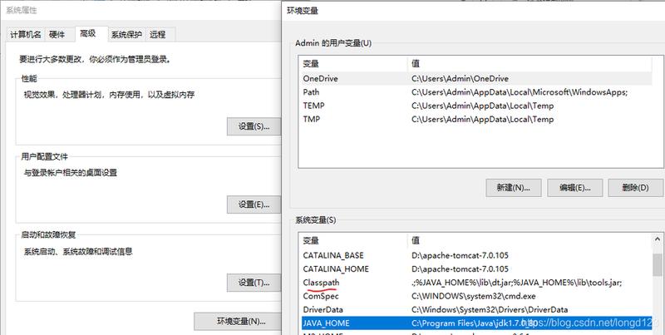Click the 变量 column header in user variables

click(352, 64)
